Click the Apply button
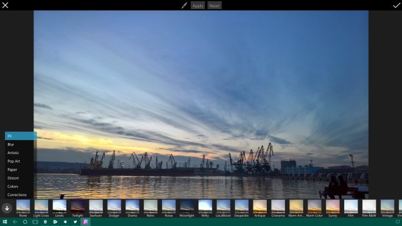Image resolution: width=402 pixels, height=226 pixels. [198, 5]
